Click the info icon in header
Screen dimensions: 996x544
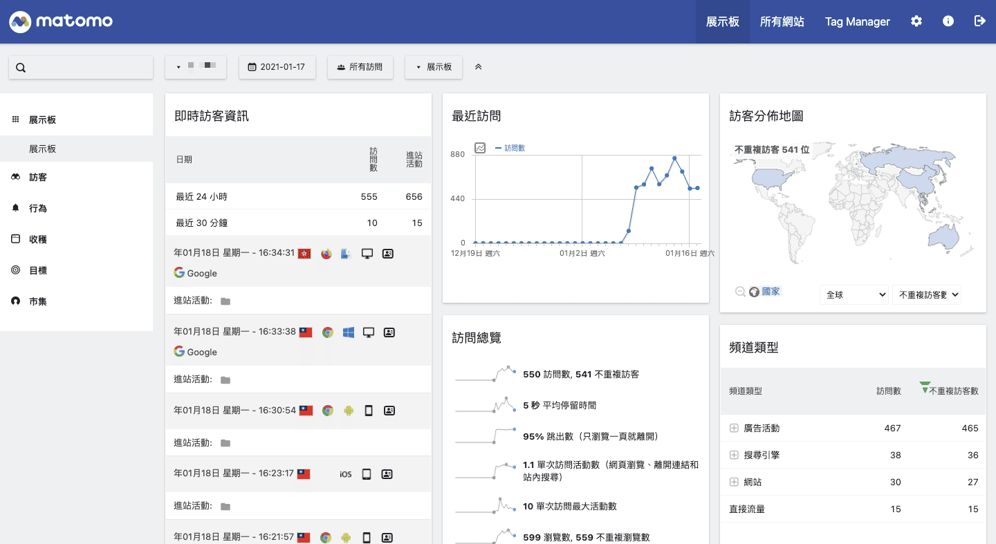pyautogui.click(x=948, y=21)
